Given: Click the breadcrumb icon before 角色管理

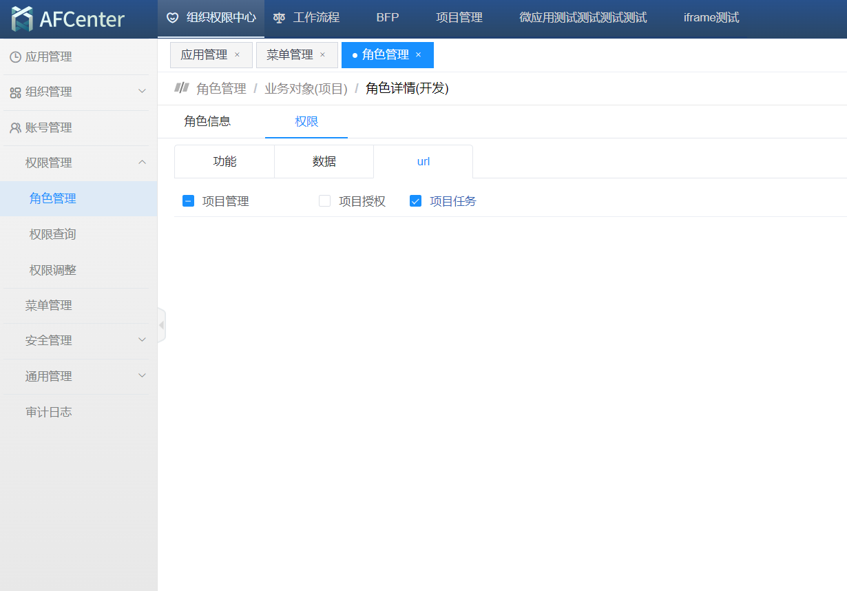Looking at the screenshot, I should pyautogui.click(x=182, y=88).
